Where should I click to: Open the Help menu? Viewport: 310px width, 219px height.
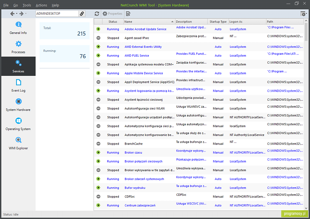[55, 5]
